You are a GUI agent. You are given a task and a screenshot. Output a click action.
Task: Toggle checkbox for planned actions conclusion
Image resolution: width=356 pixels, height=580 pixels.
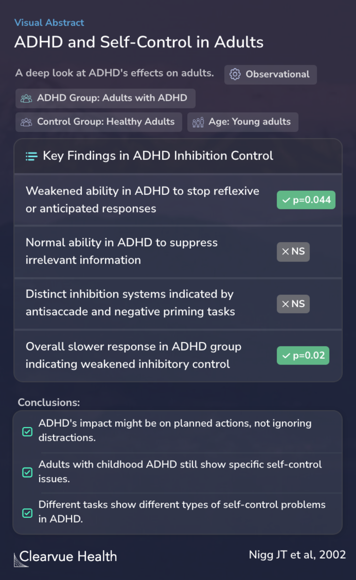click(27, 431)
